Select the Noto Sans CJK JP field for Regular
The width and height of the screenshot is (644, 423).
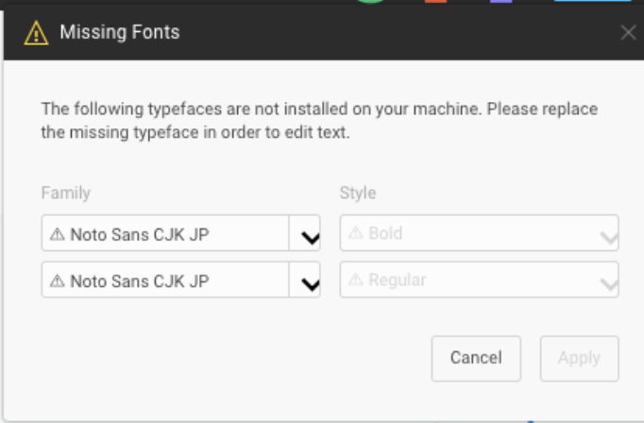point(165,280)
